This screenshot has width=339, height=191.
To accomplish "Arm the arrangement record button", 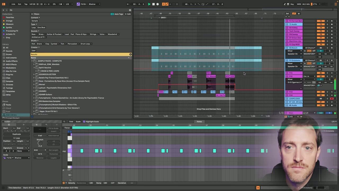I will (158, 4).
